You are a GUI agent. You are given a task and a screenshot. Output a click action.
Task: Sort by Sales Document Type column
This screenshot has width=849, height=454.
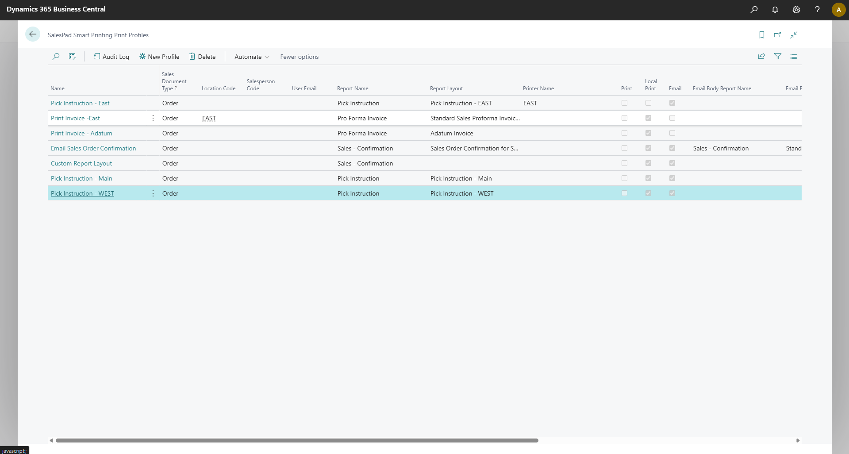(174, 81)
